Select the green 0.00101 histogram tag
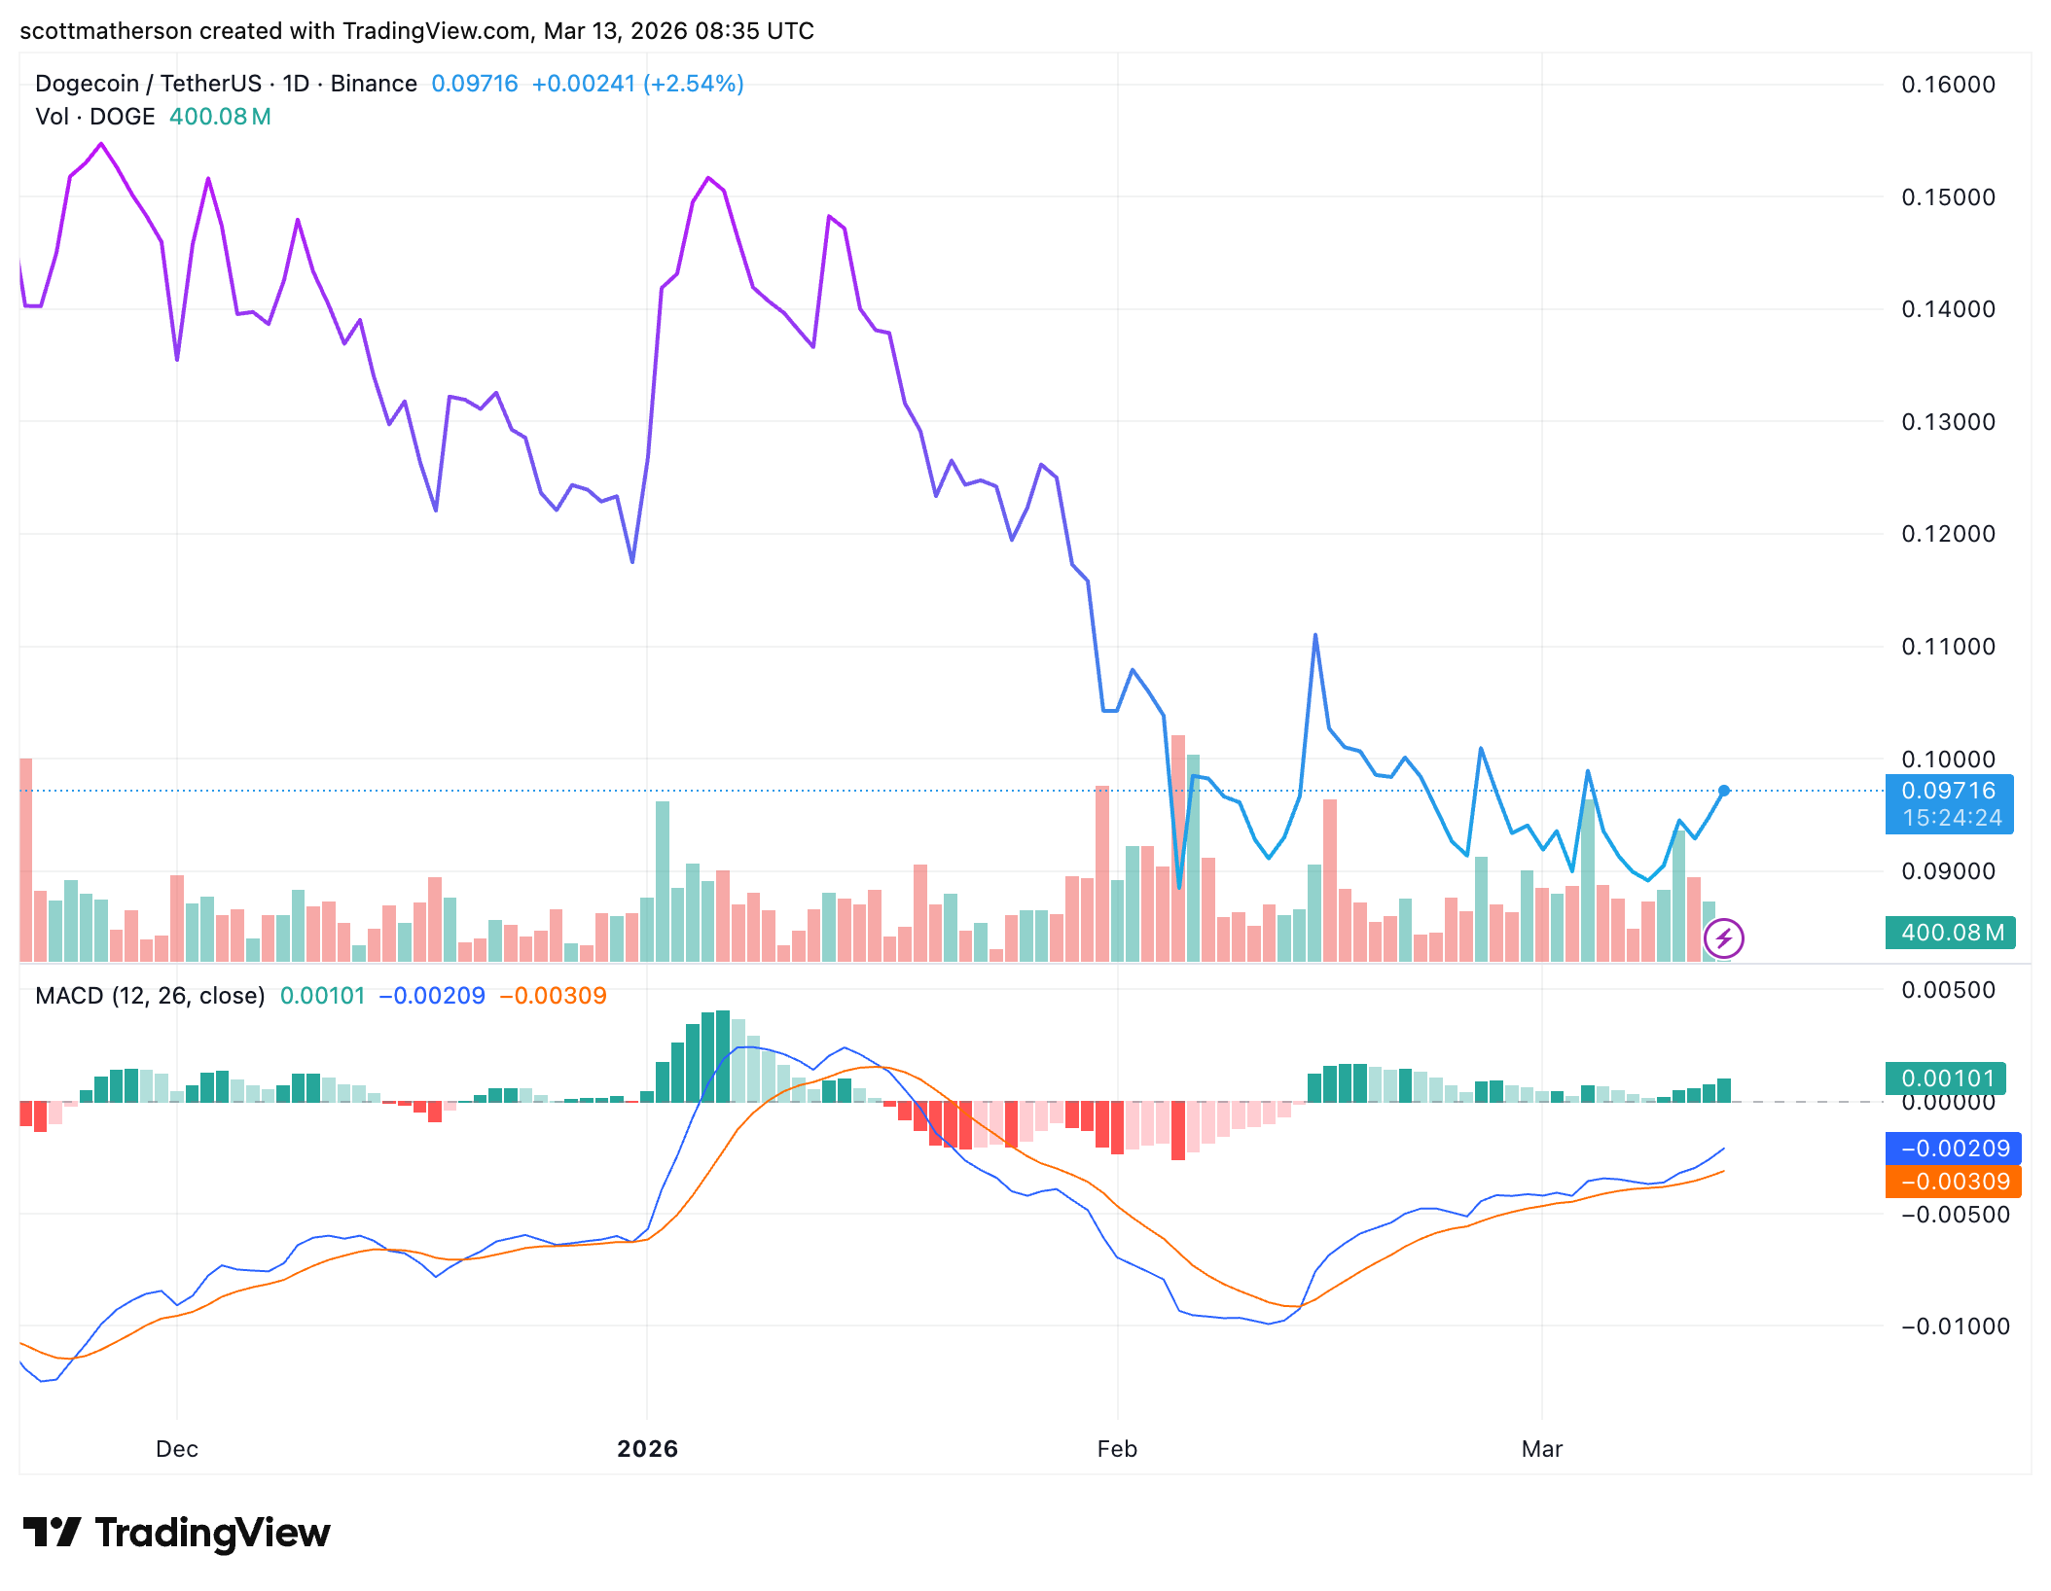Screen dimensions: 2051x1591 [x=1947, y=1078]
